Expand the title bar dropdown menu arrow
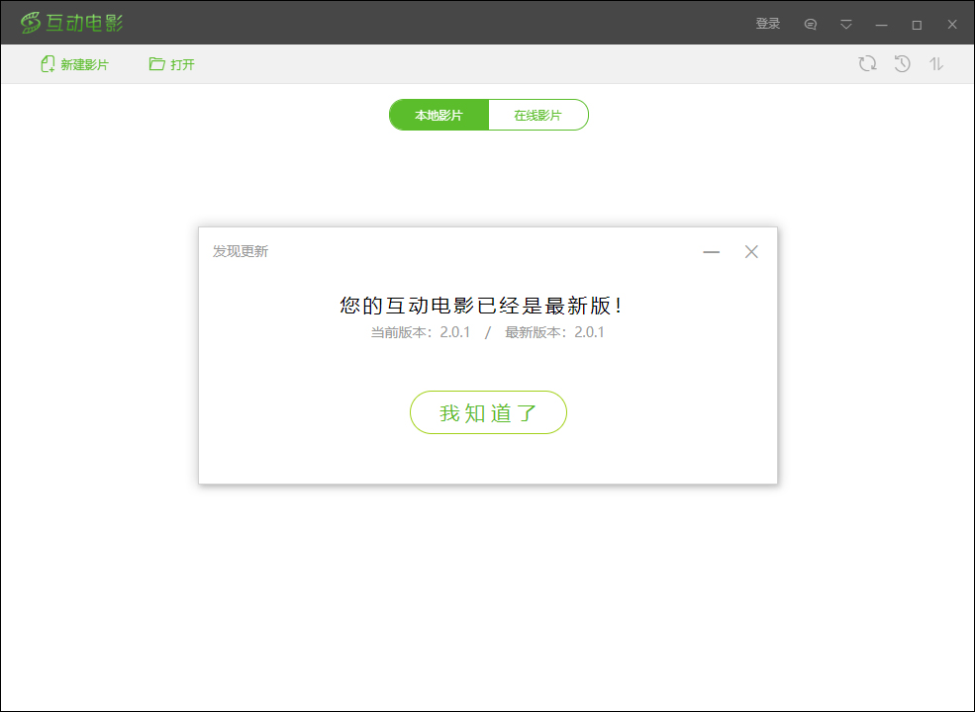 pyautogui.click(x=845, y=25)
